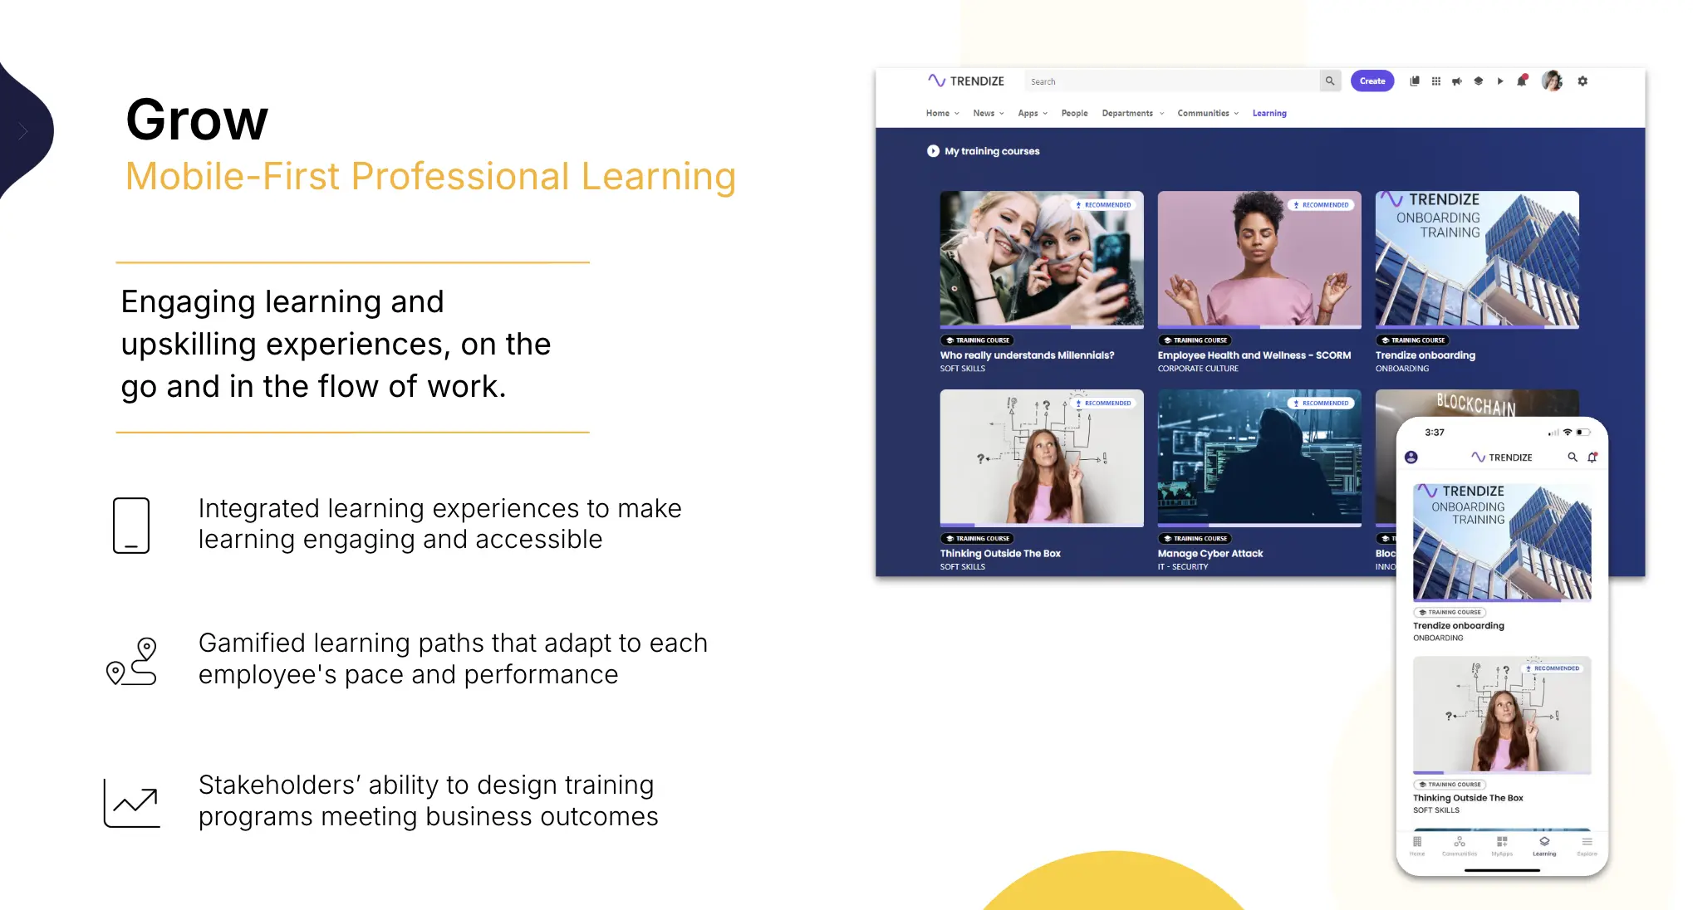Open the settings gear in the desktop header
1693x910 pixels.
coord(1583,81)
